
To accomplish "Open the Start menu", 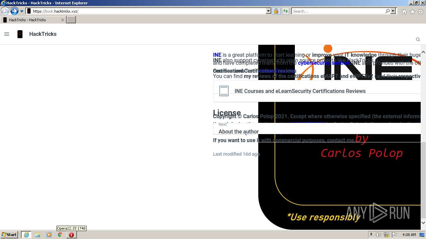I will click(x=9, y=235).
